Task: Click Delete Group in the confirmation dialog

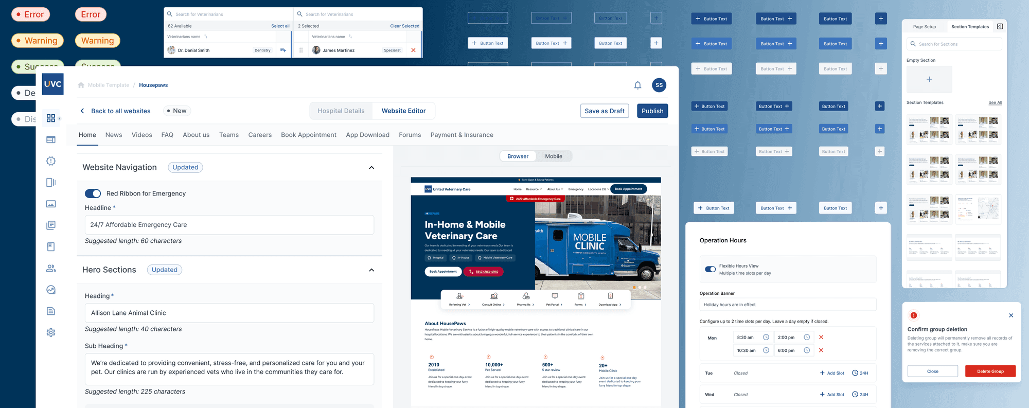Action: click(990, 371)
